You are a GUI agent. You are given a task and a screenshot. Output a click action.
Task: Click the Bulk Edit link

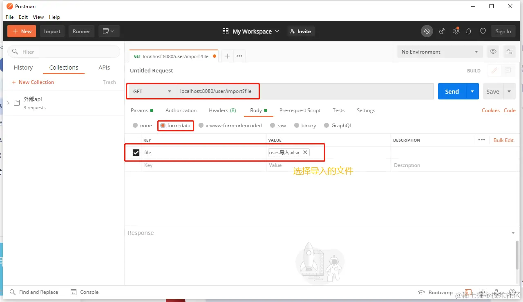click(503, 140)
